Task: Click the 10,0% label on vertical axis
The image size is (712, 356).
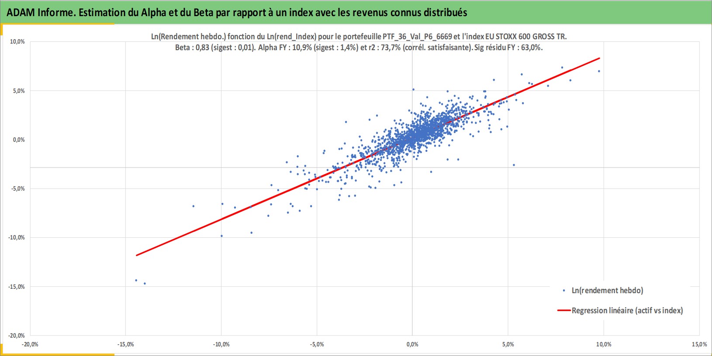Action: coord(17,42)
